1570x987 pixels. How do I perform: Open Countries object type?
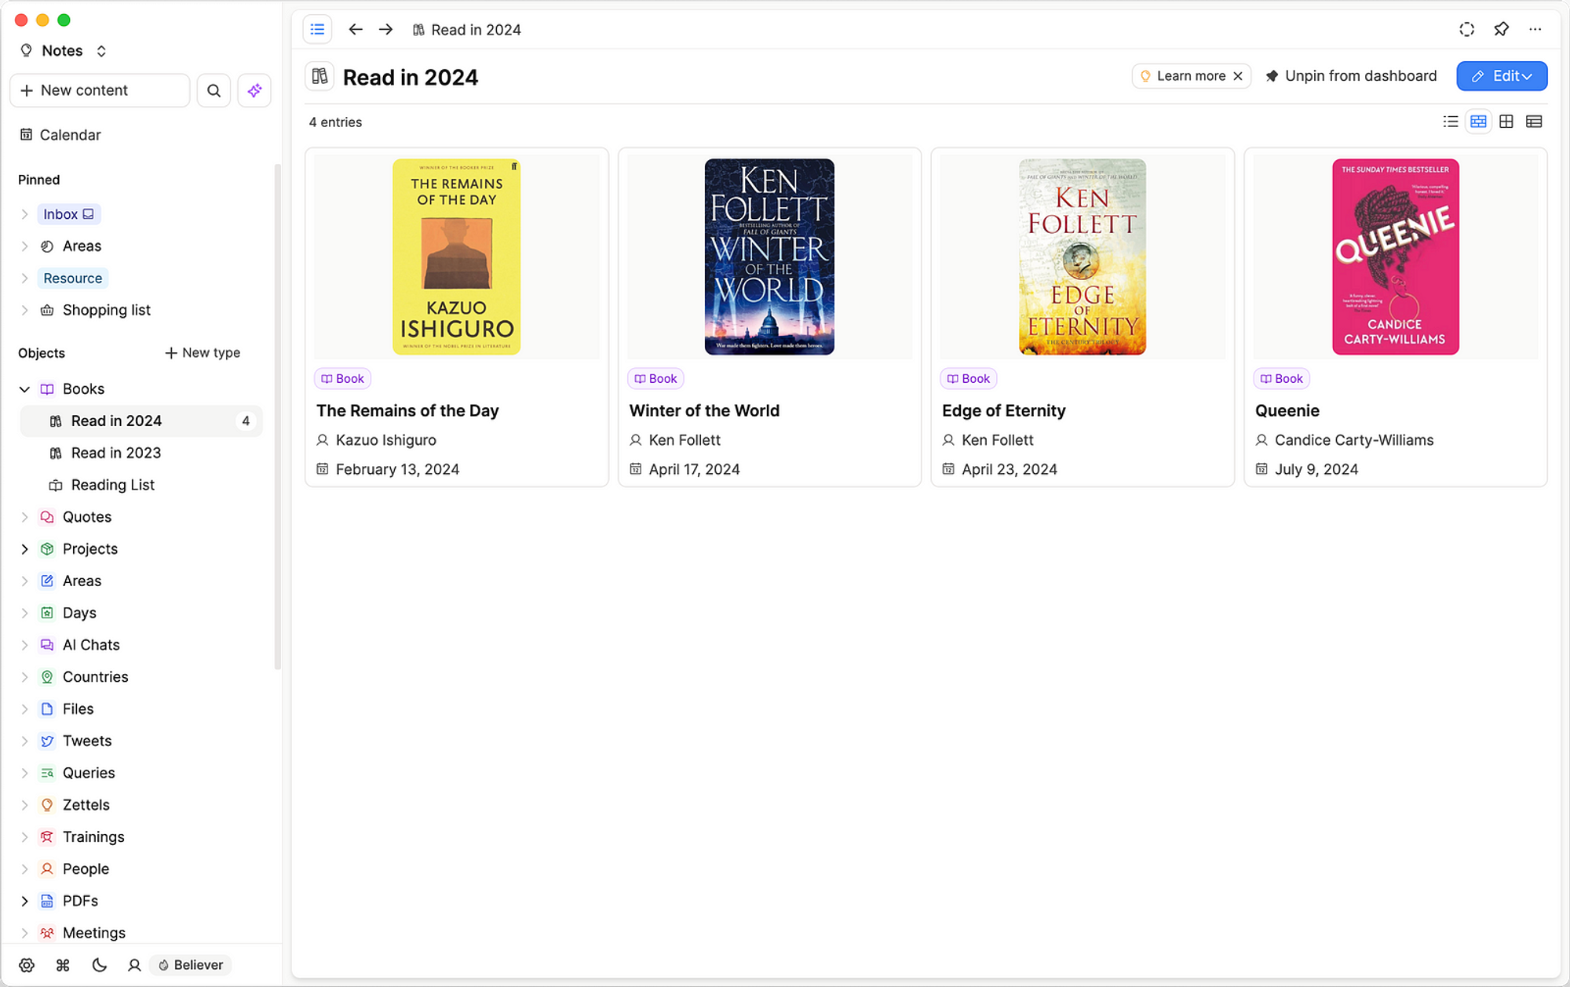[95, 678]
